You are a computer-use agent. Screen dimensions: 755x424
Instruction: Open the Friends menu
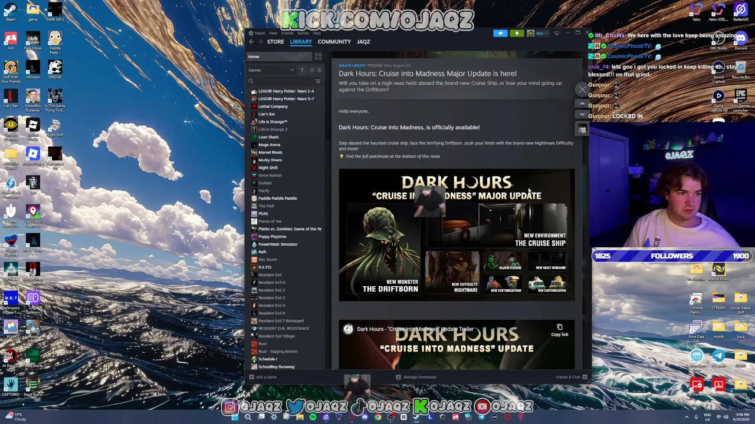click(x=287, y=33)
